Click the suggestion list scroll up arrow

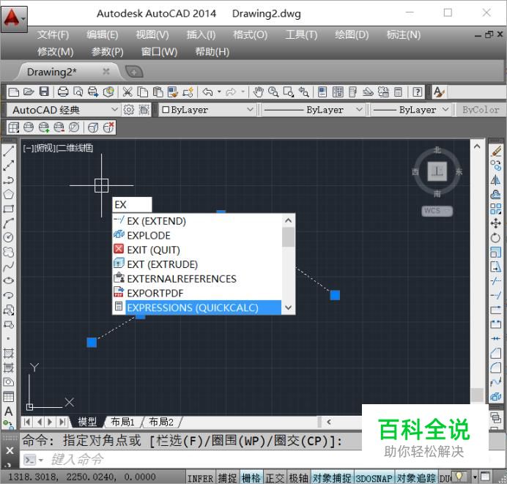pyautogui.click(x=289, y=220)
